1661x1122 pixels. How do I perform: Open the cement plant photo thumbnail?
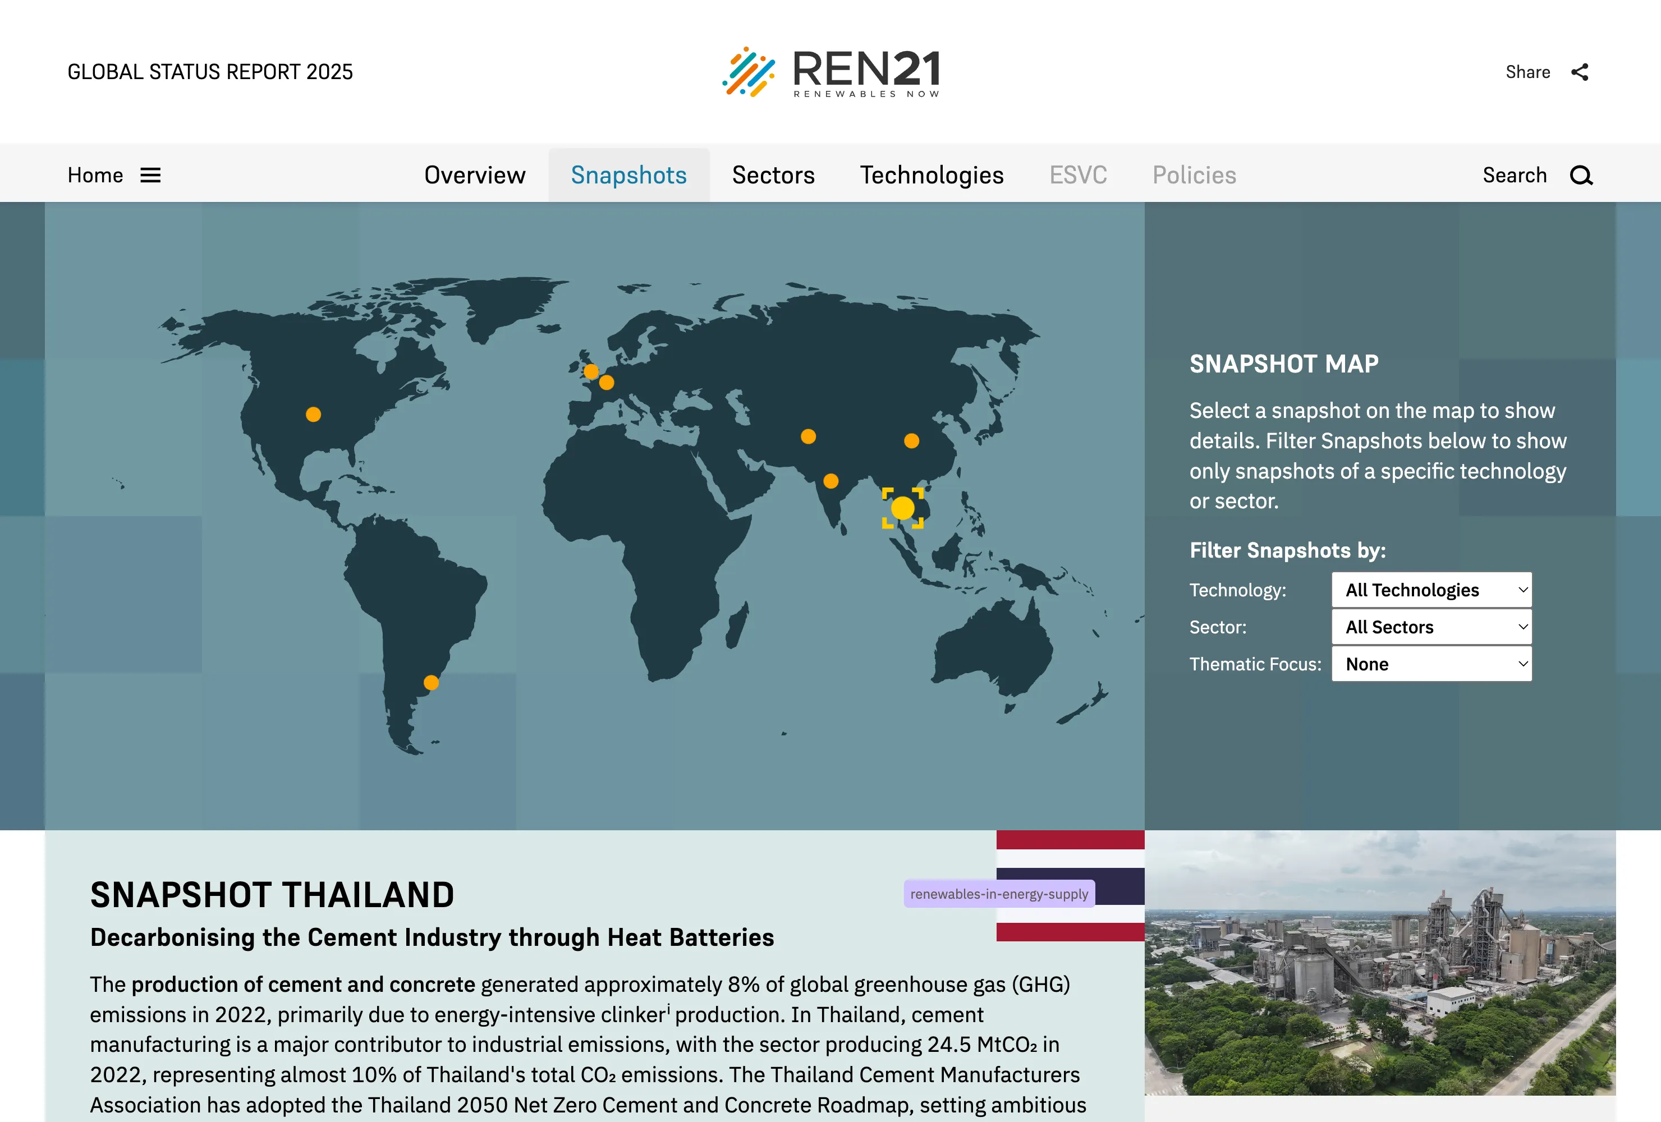(1379, 963)
